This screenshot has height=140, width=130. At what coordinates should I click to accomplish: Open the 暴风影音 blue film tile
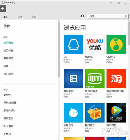tap(74, 78)
